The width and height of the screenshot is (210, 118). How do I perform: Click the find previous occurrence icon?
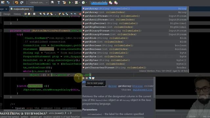point(44,14)
